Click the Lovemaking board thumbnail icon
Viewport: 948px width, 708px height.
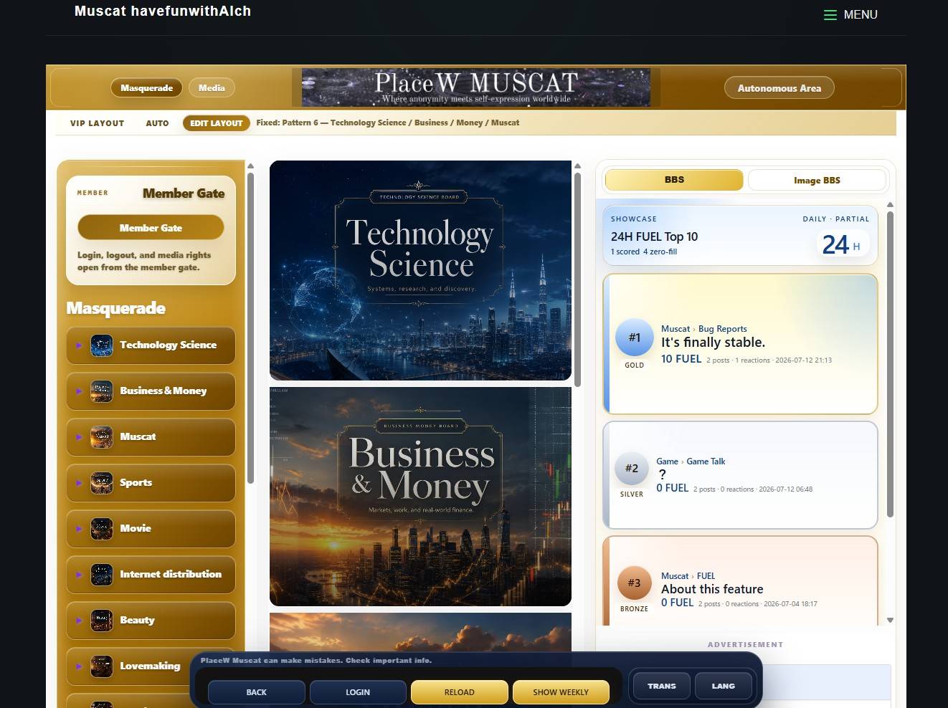[x=102, y=666]
